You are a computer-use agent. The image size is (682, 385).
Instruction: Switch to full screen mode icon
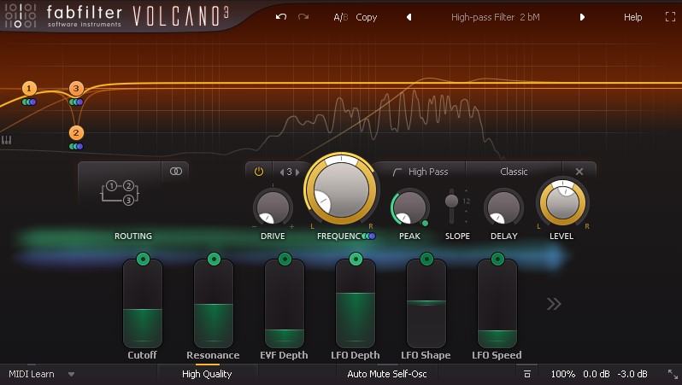(x=670, y=17)
